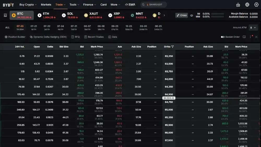Select the XRP coin icon
The width and height of the screenshot is (261, 147).
click(x=110, y=15)
